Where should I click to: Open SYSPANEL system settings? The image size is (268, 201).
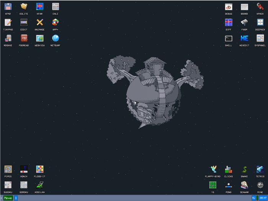point(260,39)
